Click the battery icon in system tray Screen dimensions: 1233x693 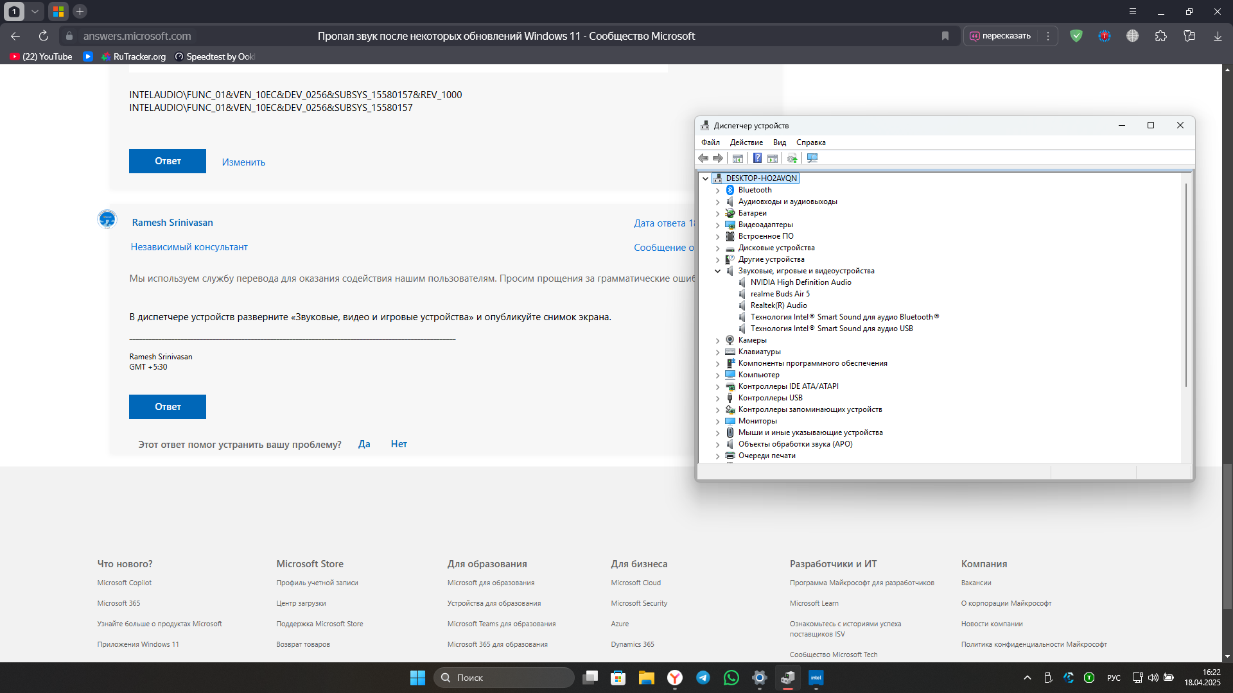(x=1169, y=678)
